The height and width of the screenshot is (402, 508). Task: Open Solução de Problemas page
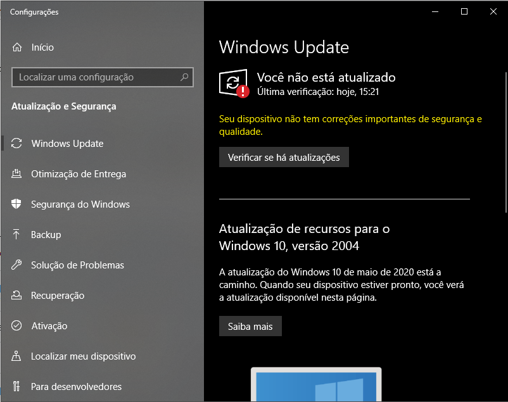(x=103, y=265)
